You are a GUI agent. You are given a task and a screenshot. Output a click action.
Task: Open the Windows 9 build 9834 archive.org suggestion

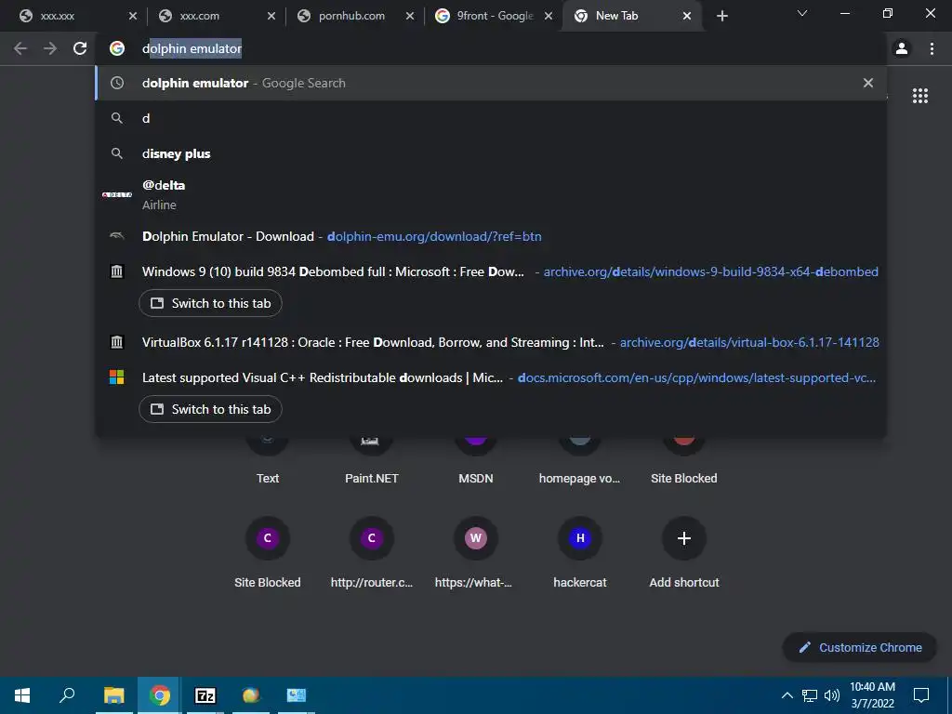click(x=491, y=271)
